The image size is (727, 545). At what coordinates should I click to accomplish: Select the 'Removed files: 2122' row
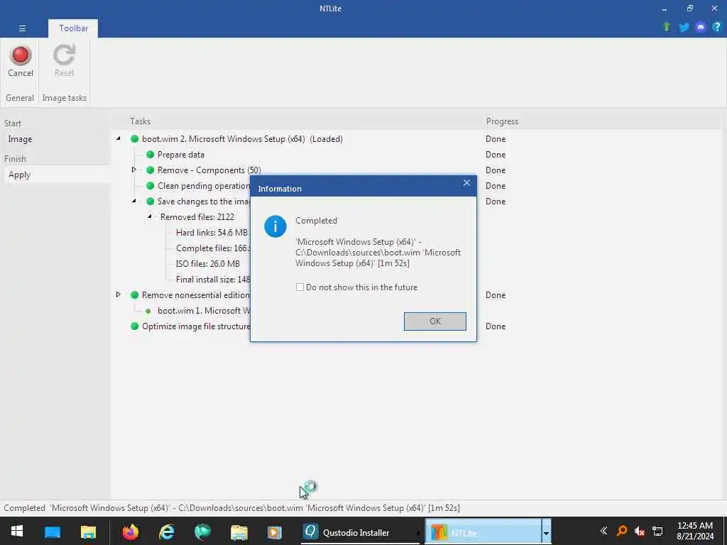[x=197, y=217]
